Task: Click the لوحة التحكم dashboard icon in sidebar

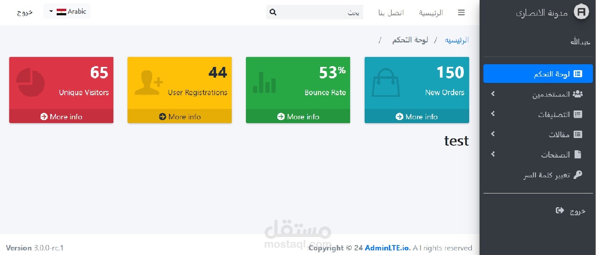Action: [578, 74]
